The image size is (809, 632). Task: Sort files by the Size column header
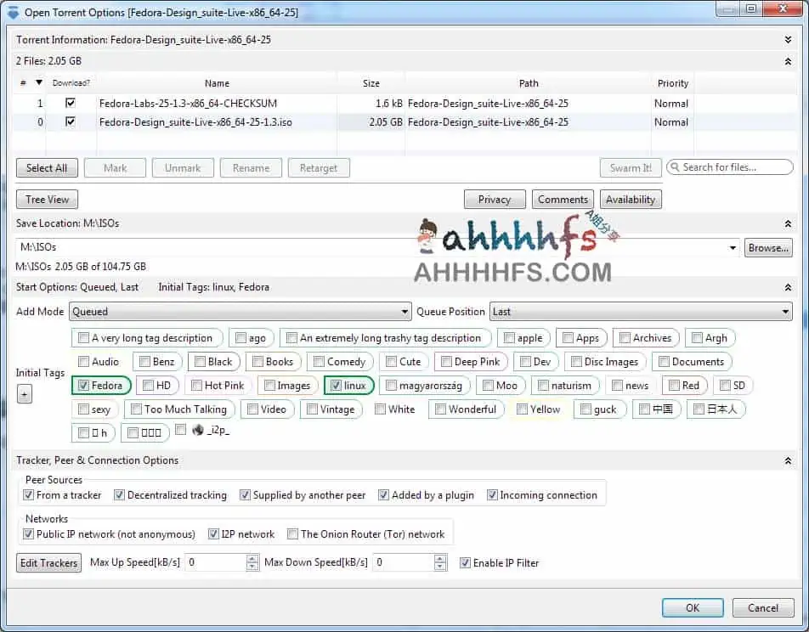click(x=371, y=83)
